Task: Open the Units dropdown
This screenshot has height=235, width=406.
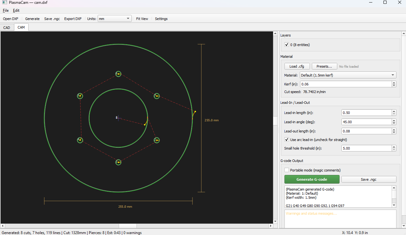Action: click(x=115, y=19)
